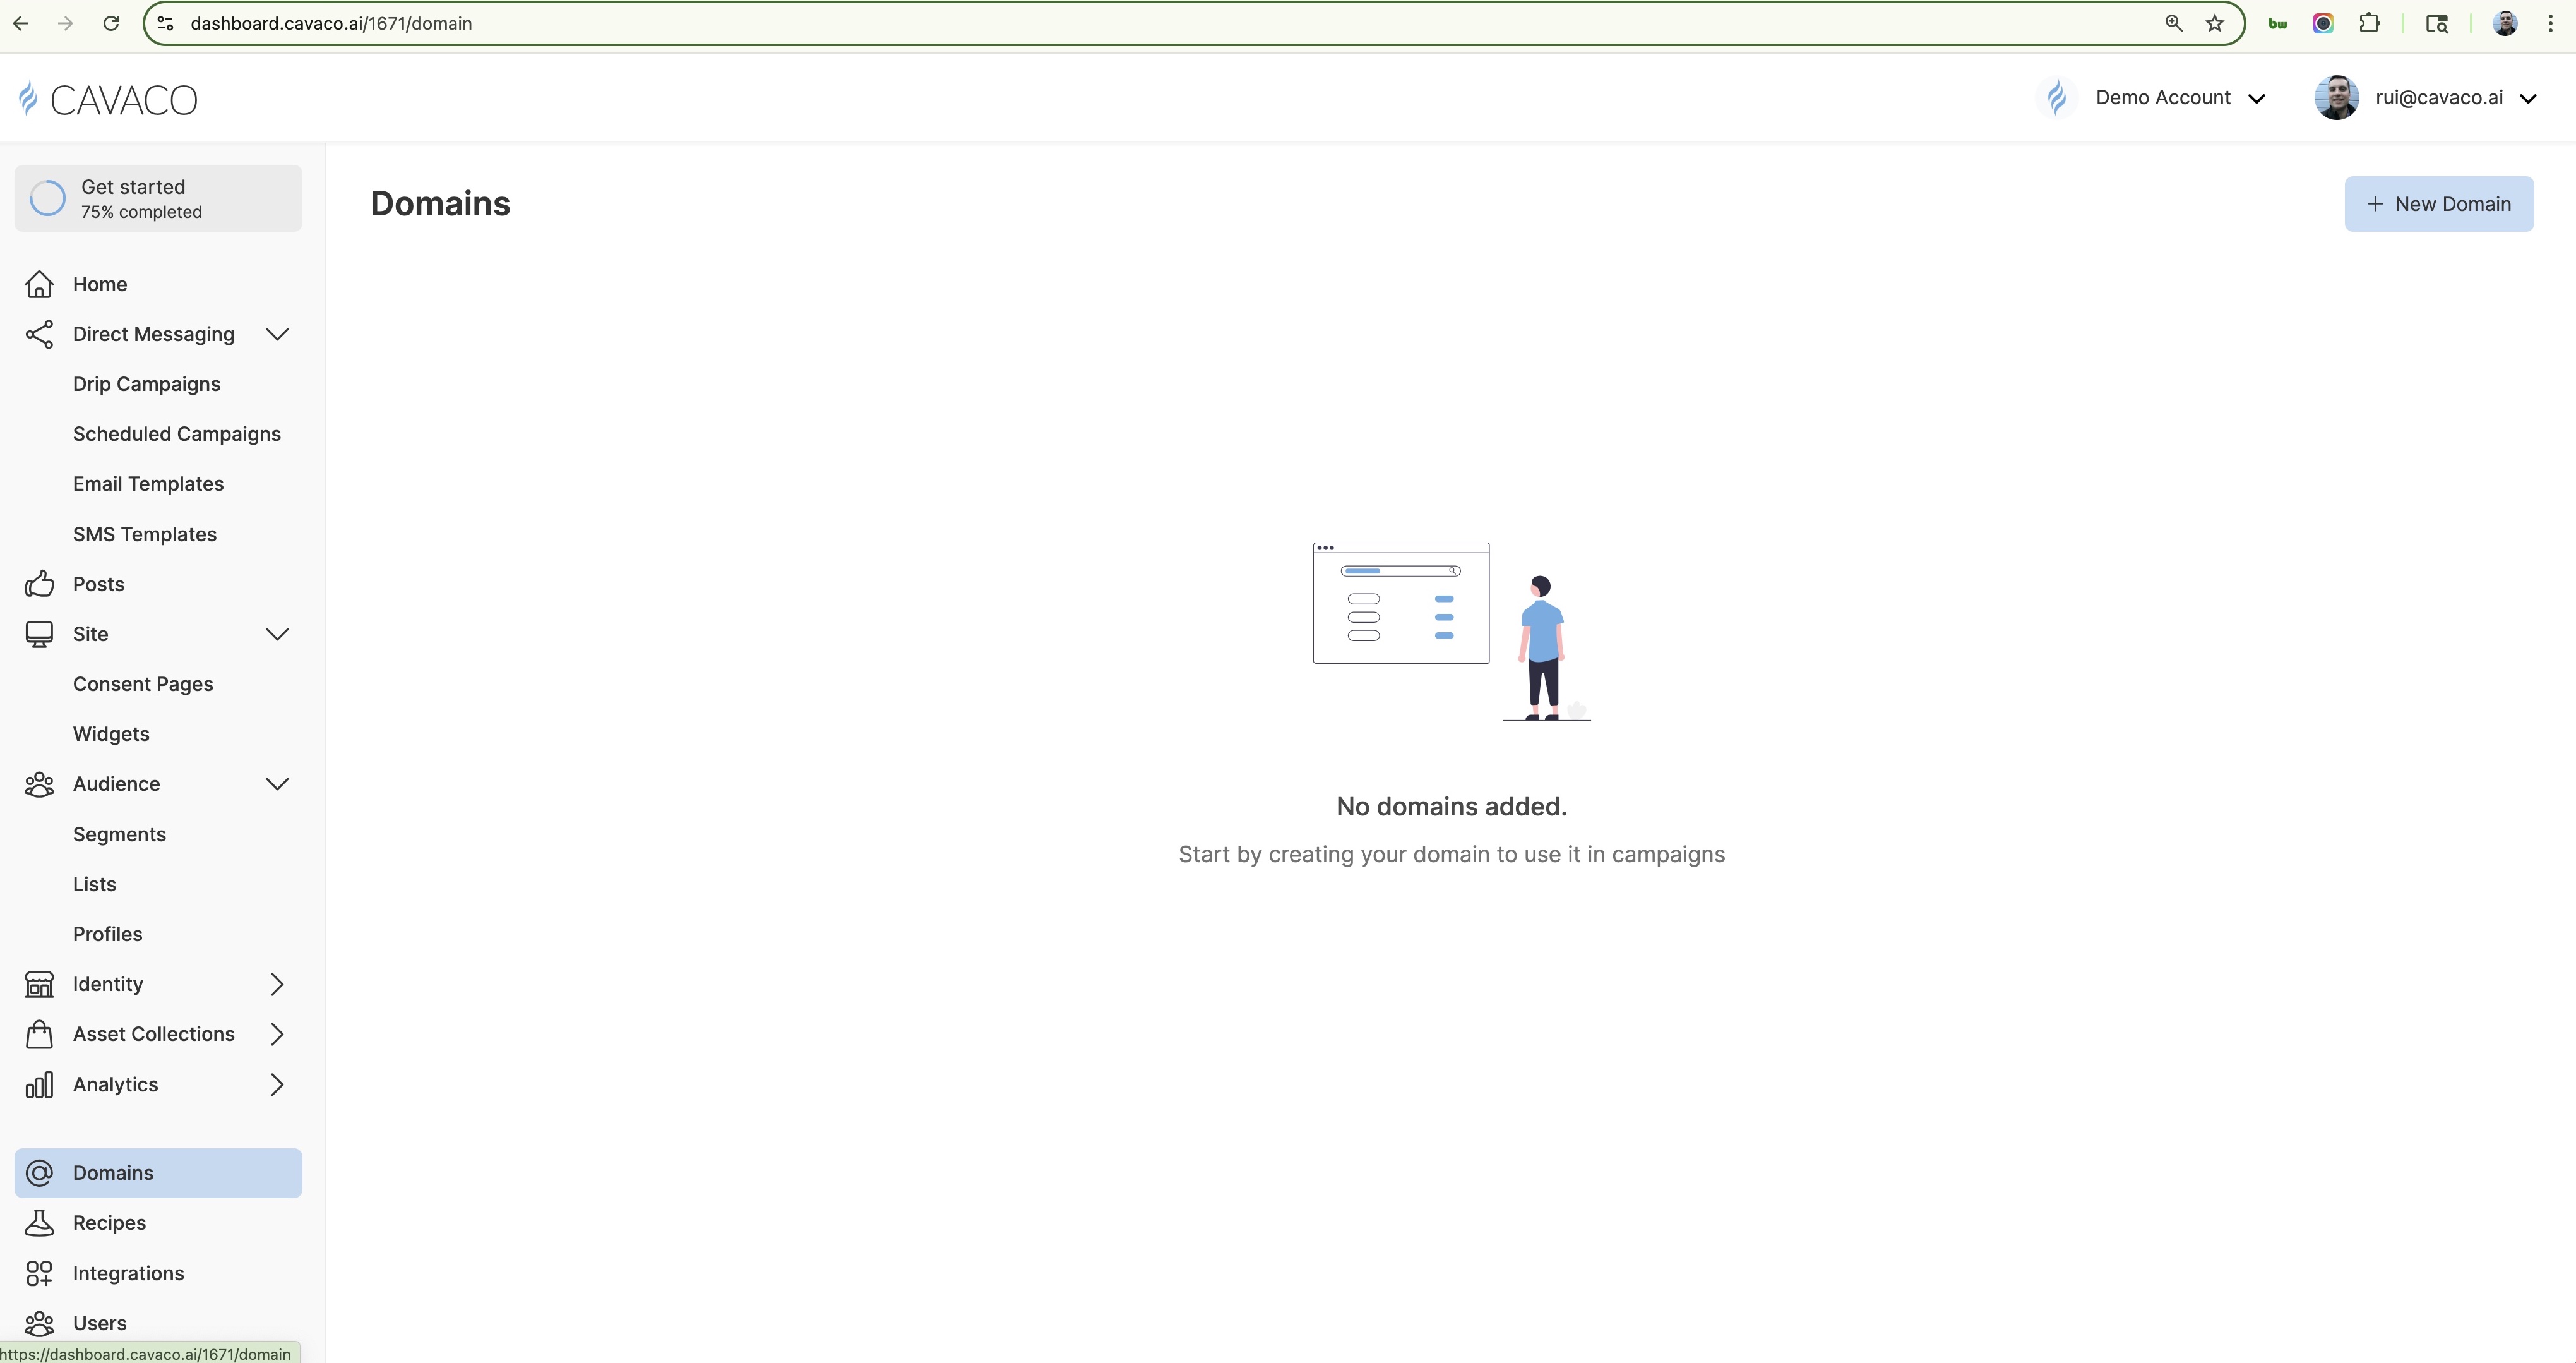The image size is (2576, 1363).
Task: Collapse the Site section chevron
Action: point(277,634)
